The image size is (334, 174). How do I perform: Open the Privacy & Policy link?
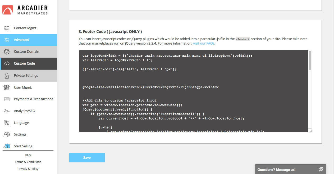(x=28, y=169)
